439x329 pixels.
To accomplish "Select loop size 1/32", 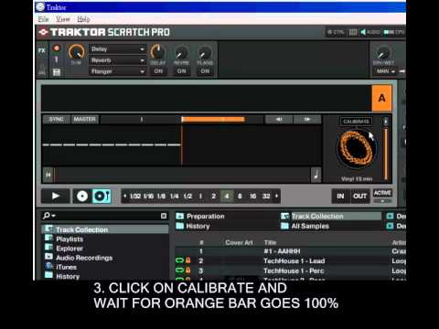I will pyautogui.click(x=135, y=196).
